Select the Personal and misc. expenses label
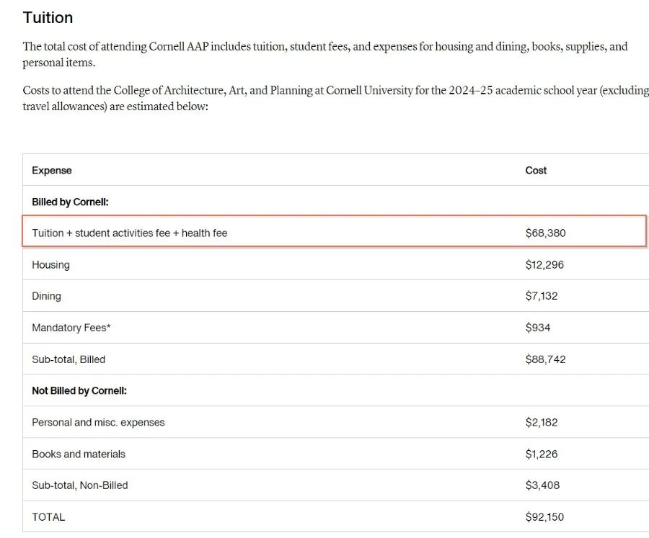This screenshot has width=649, height=538. (x=98, y=422)
